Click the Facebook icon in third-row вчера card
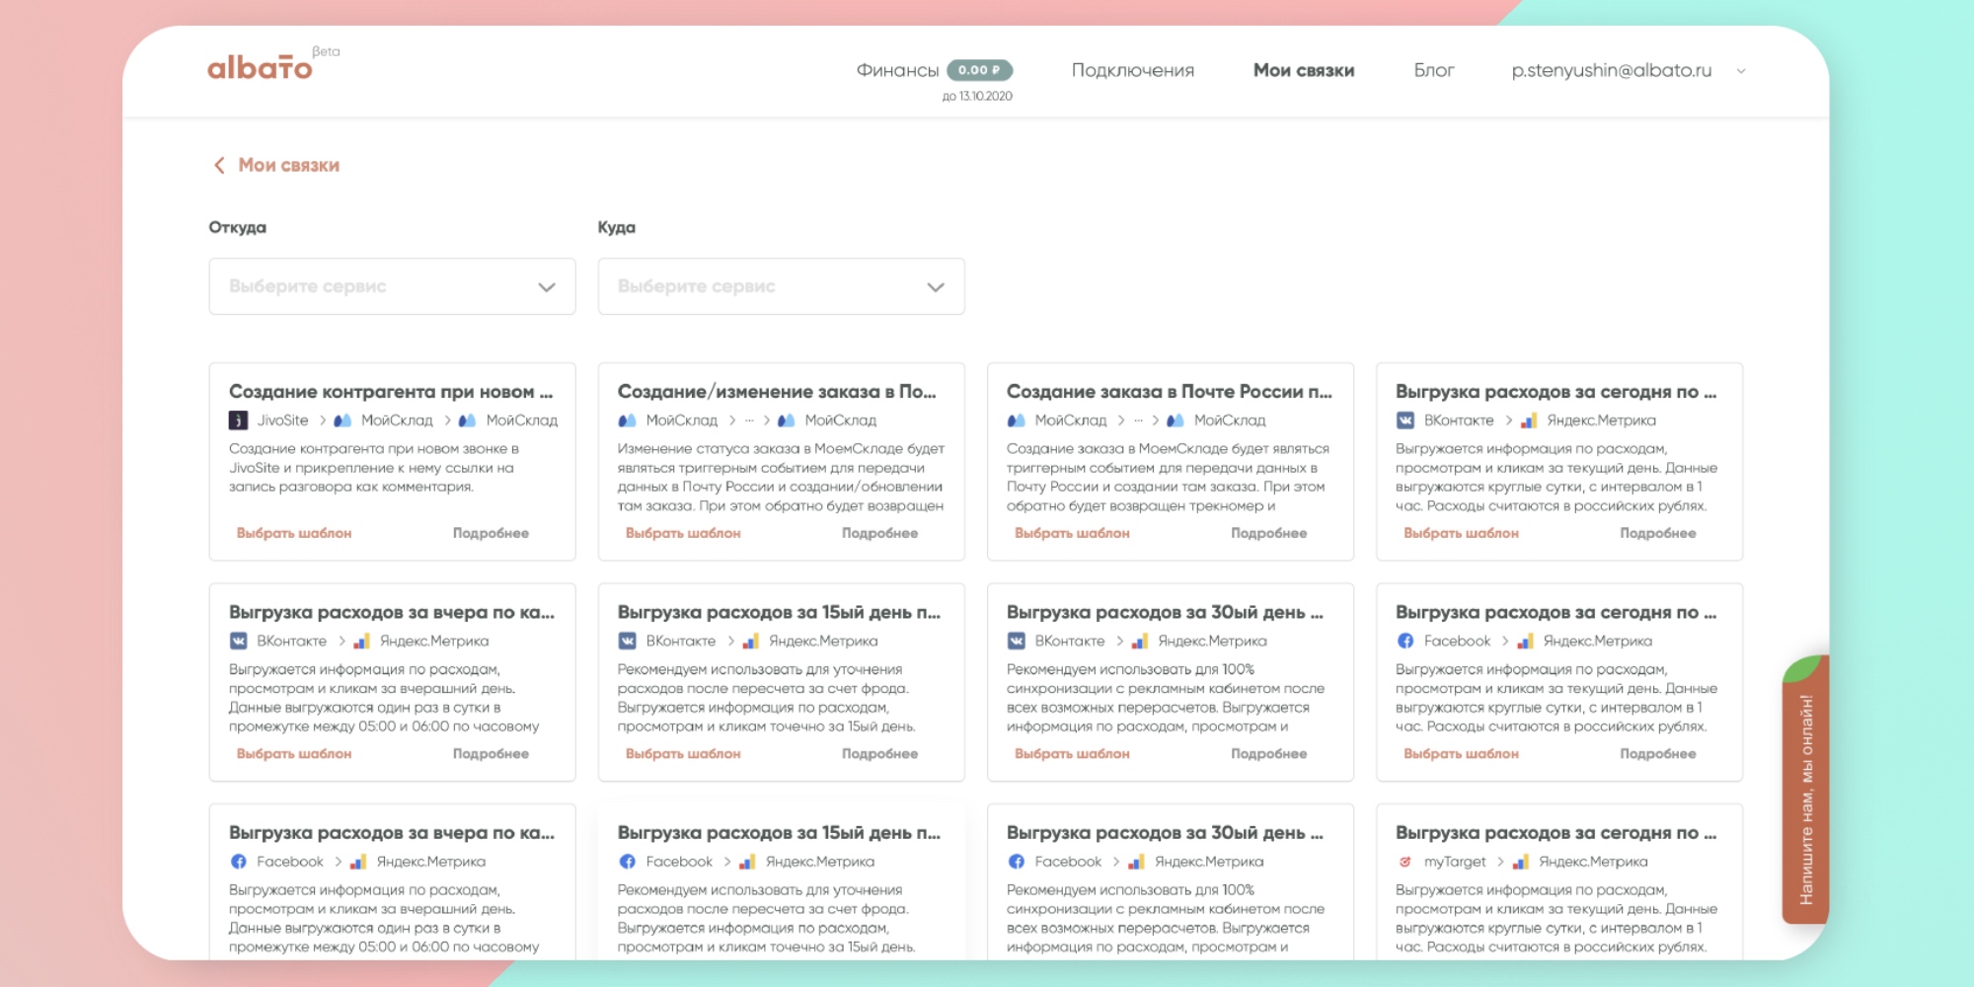Screen dimensions: 1974x987 click(238, 862)
